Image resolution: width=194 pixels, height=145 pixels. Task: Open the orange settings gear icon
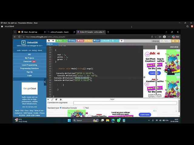(177, 41)
